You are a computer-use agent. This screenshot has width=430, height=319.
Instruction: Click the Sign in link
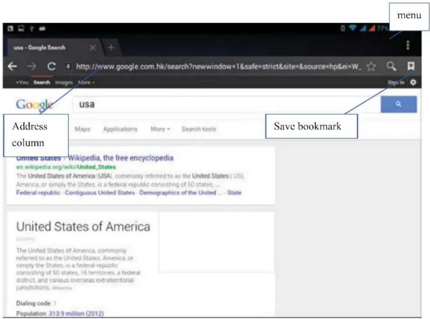pos(396,82)
